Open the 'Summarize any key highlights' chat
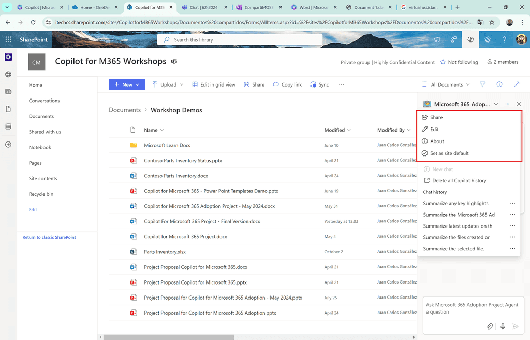The height and width of the screenshot is (340, 530). coord(455,204)
